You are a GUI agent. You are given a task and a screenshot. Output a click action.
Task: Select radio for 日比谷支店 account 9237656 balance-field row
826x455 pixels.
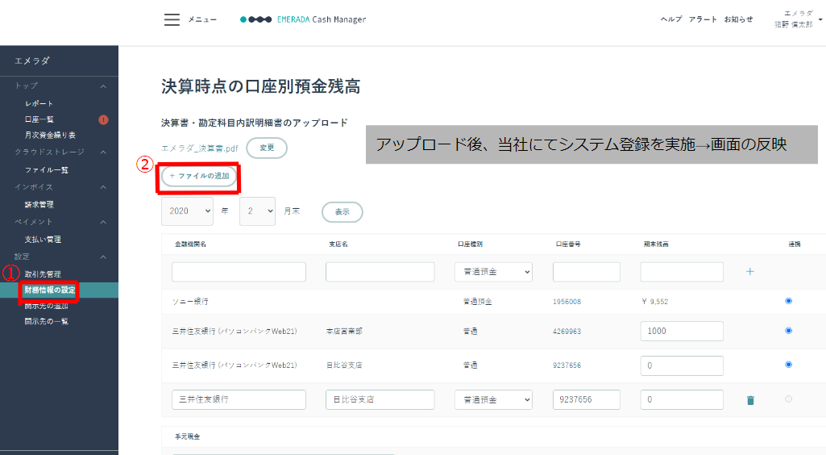[x=789, y=365]
